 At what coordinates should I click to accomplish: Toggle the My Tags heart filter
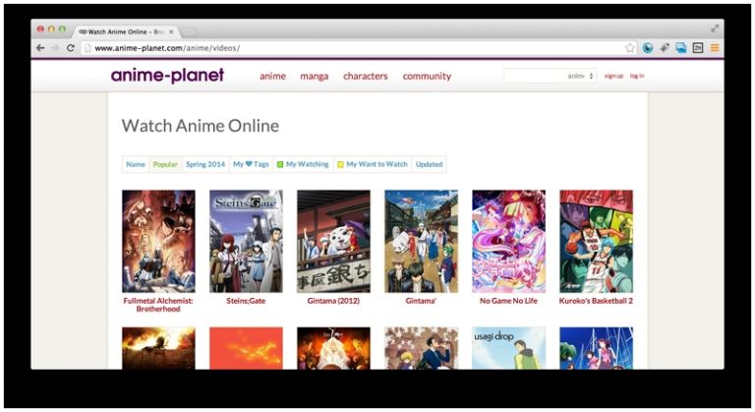tap(251, 164)
